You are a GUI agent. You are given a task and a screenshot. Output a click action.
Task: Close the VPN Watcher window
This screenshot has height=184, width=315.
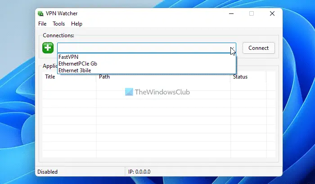(272, 13)
